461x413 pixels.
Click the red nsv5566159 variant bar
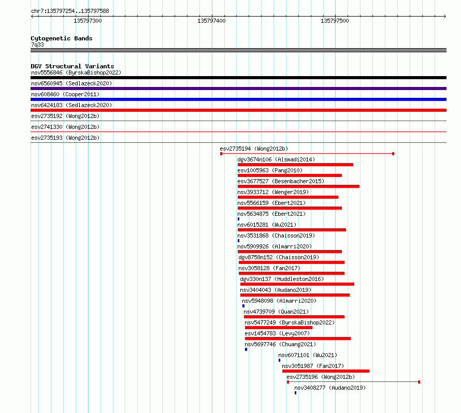point(290,208)
